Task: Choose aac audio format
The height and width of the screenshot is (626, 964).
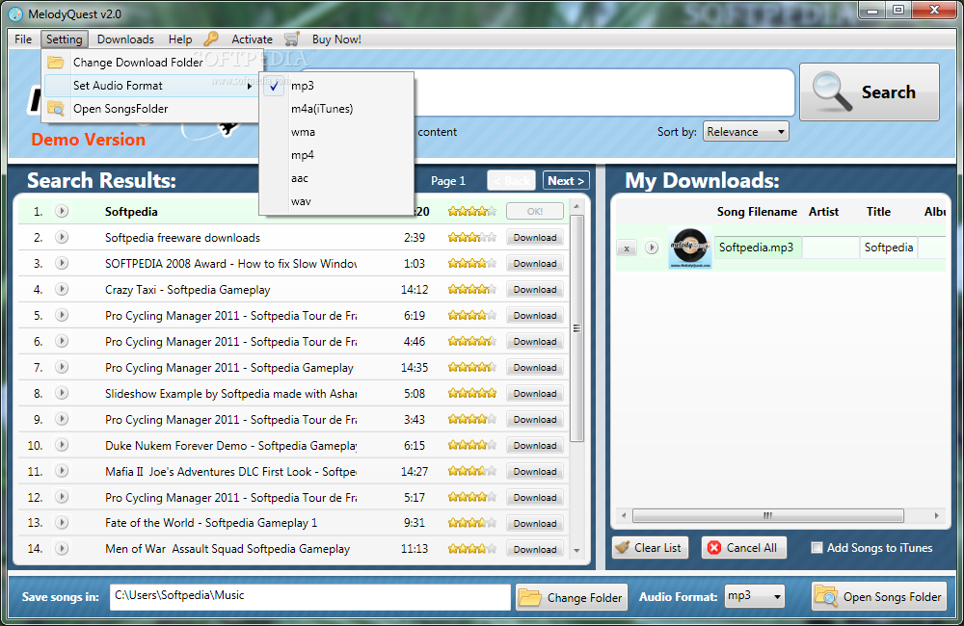Action: tap(336, 178)
